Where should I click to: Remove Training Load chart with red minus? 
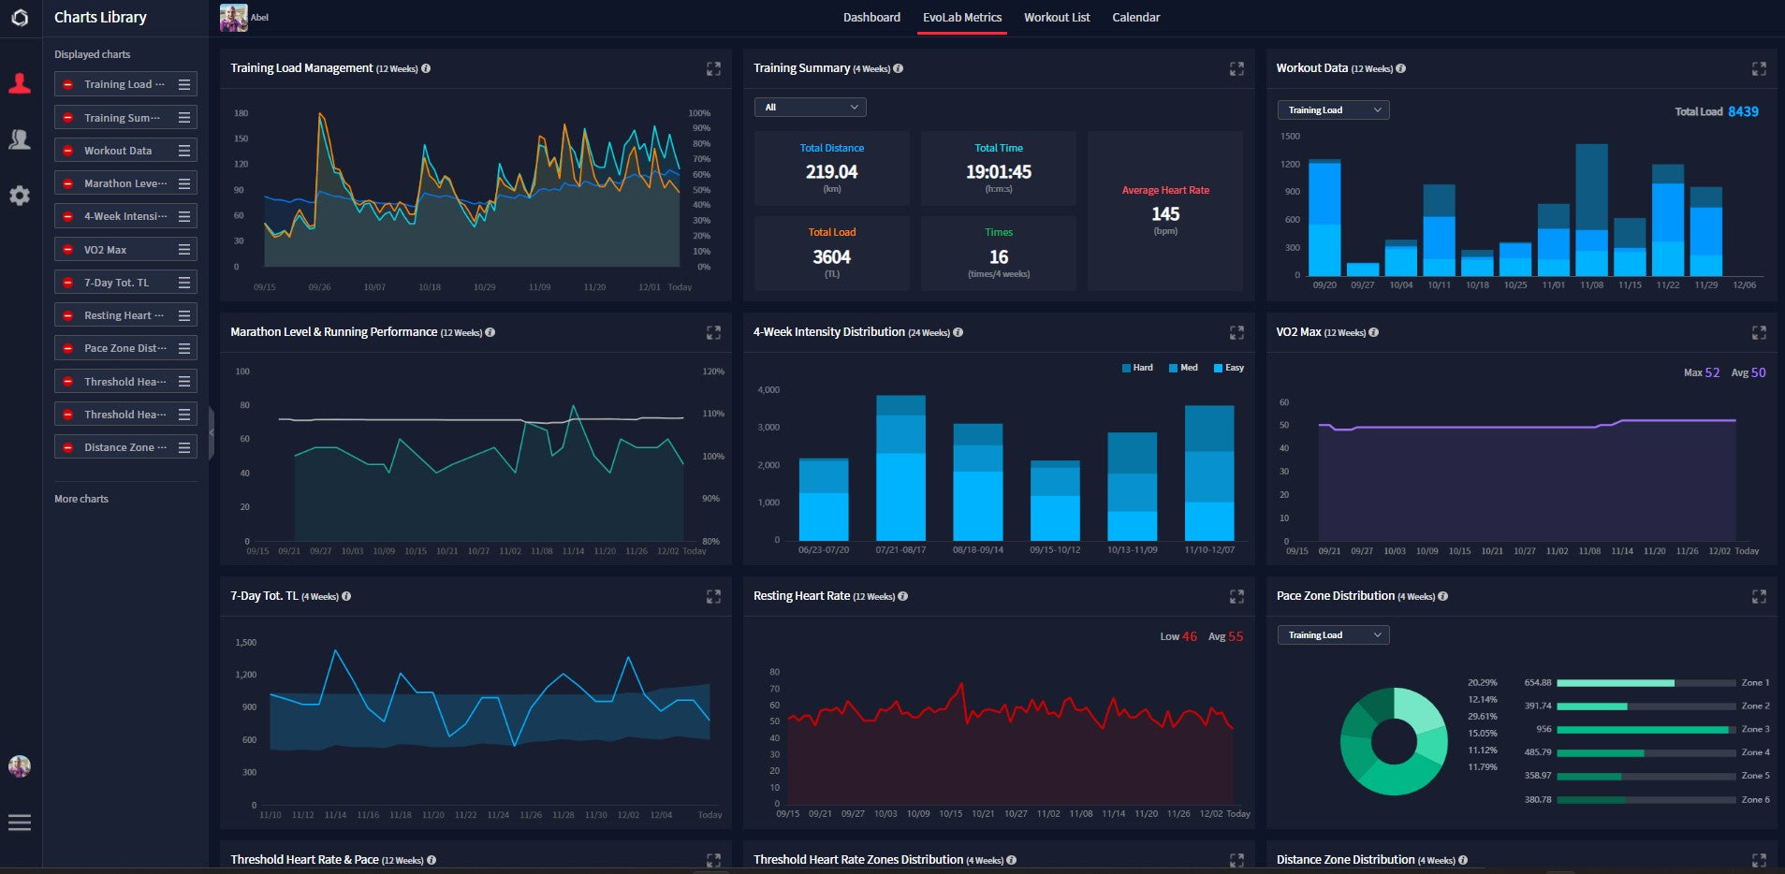click(67, 84)
